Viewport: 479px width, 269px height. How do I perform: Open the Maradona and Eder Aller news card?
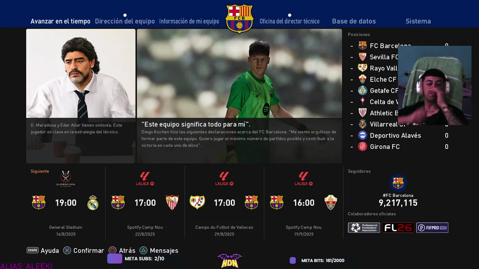click(81, 96)
